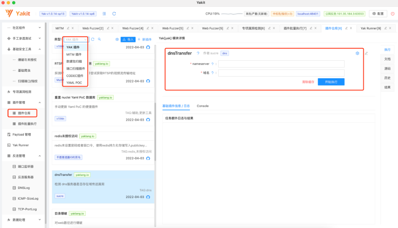
Task: Click the 导入 import button
Action: (x=128, y=39)
